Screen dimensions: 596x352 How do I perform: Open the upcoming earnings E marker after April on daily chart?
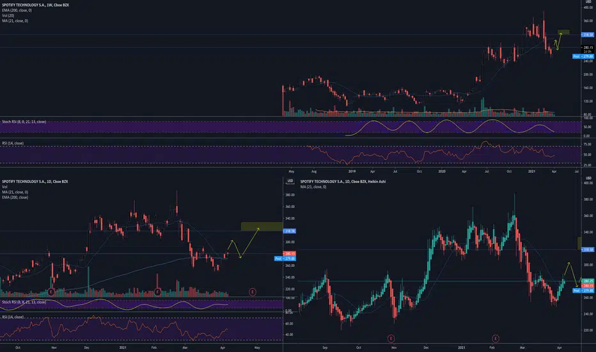tap(253, 292)
